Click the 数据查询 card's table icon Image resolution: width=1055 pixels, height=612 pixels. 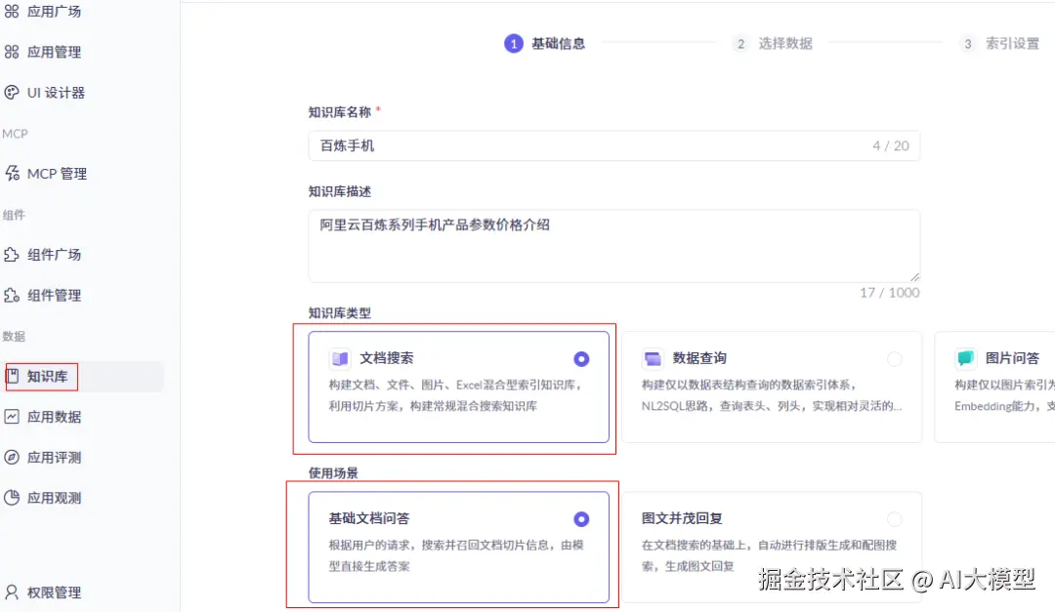[x=653, y=358]
